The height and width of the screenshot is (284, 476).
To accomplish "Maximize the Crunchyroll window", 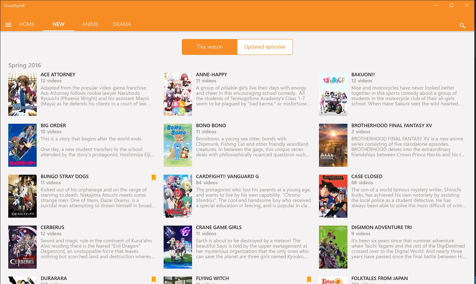I will coord(452,5).
